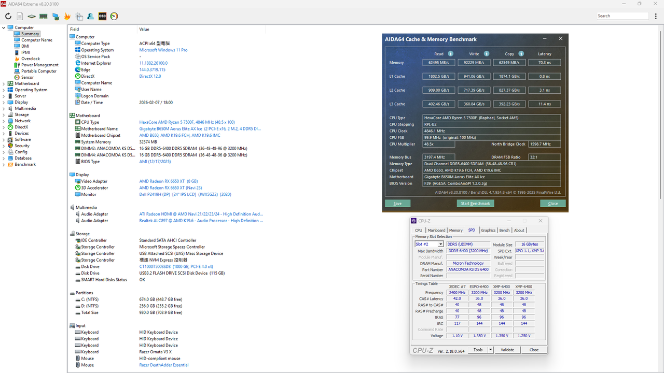Open the Report page icon in toolbar
The width and height of the screenshot is (664, 373).
[x=20, y=16]
